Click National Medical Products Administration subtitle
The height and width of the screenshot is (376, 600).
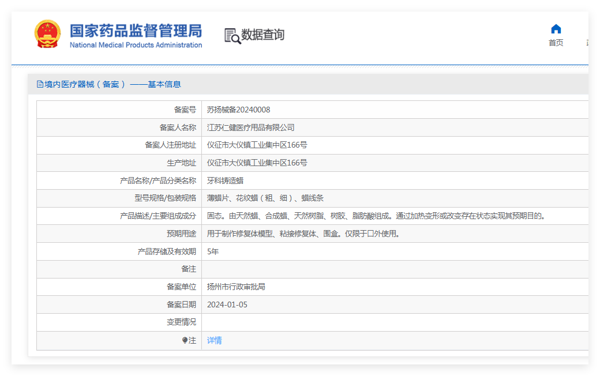click(x=136, y=45)
